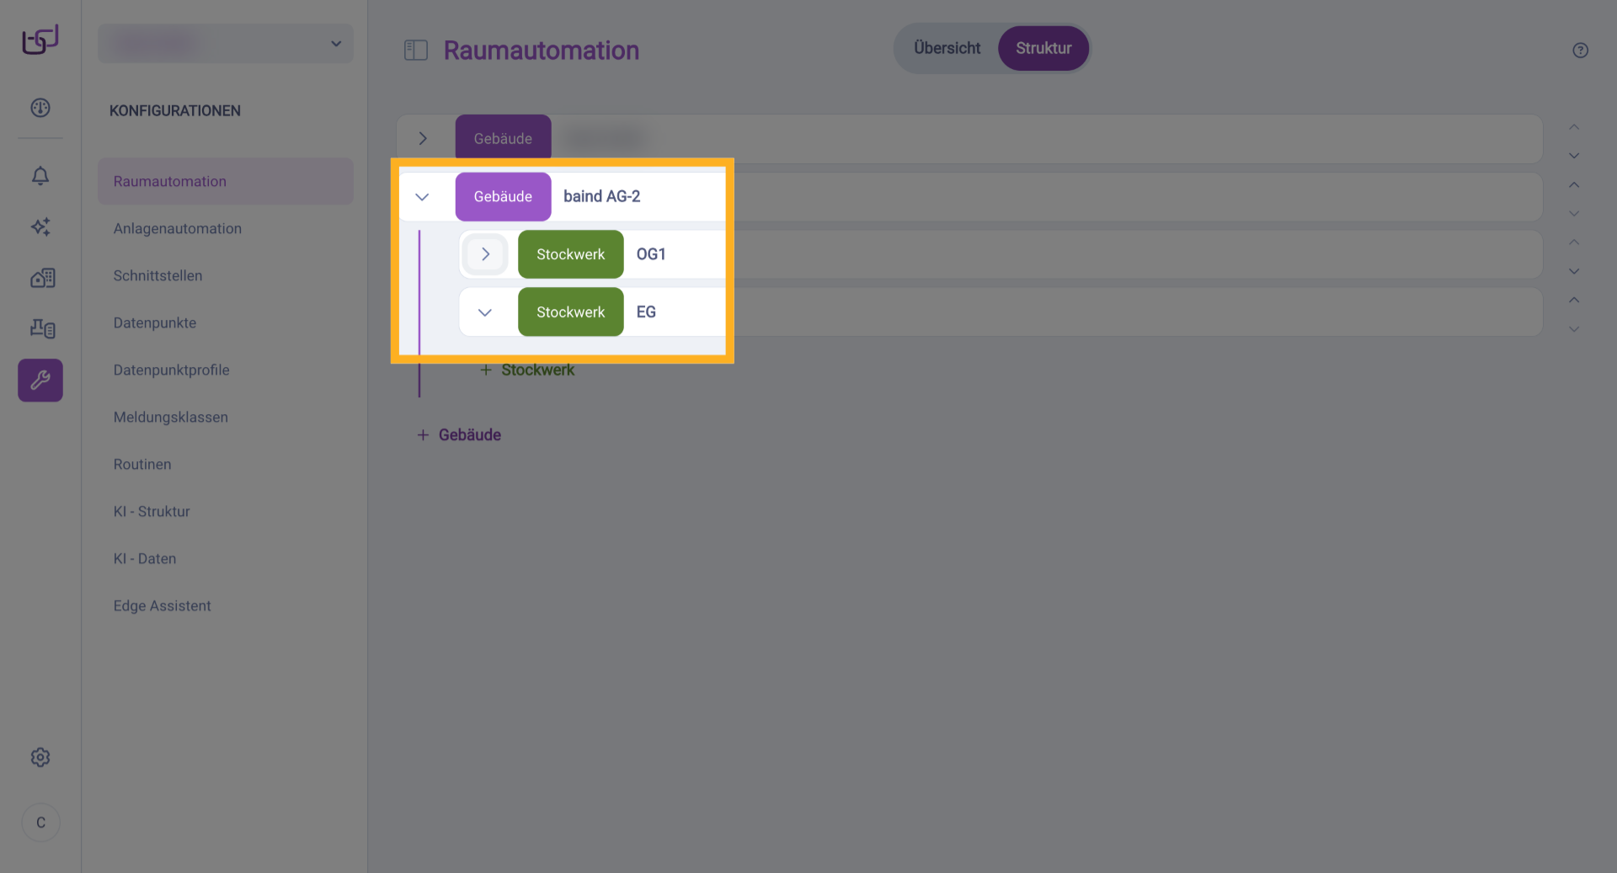Image resolution: width=1617 pixels, height=873 pixels.
Task: Open the settings gear icon
Action: 40,758
